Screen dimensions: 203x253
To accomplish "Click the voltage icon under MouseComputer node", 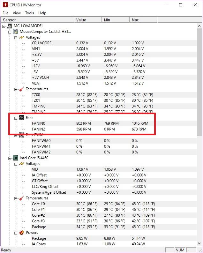I will (22, 37).
